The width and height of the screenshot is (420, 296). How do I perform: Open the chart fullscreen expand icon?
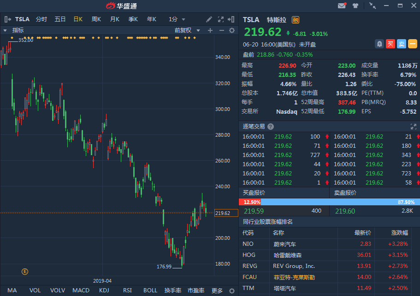pyautogui.click(x=220, y=19)
